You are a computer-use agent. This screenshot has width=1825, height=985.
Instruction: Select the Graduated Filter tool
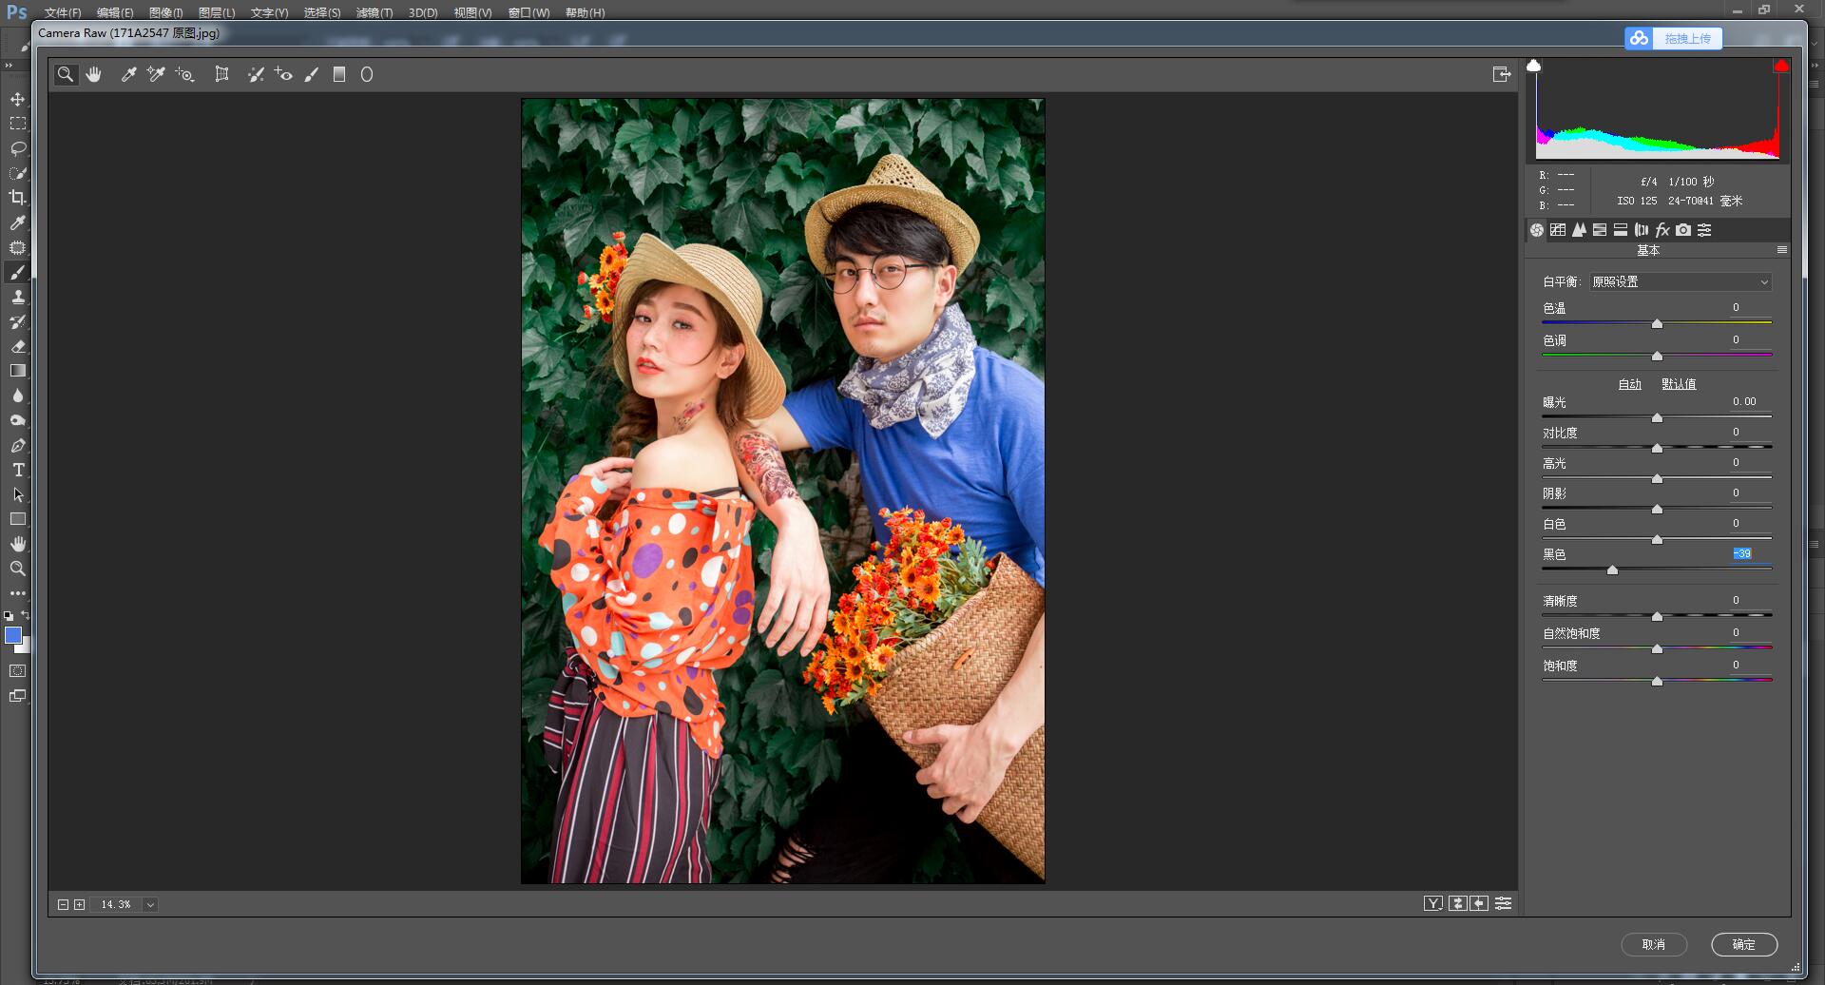(339, 74)
